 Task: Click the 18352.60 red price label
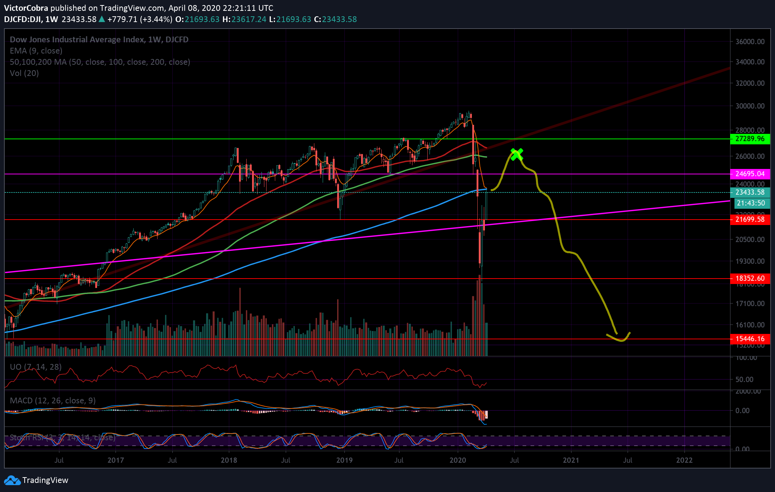click(750, 279)
